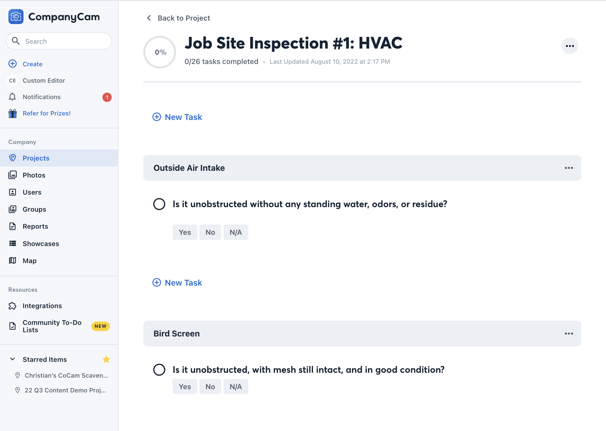Open the Bird Screen section options menu
The width and height of the screenshot is (606, 431).
click(x=569, y=334)
